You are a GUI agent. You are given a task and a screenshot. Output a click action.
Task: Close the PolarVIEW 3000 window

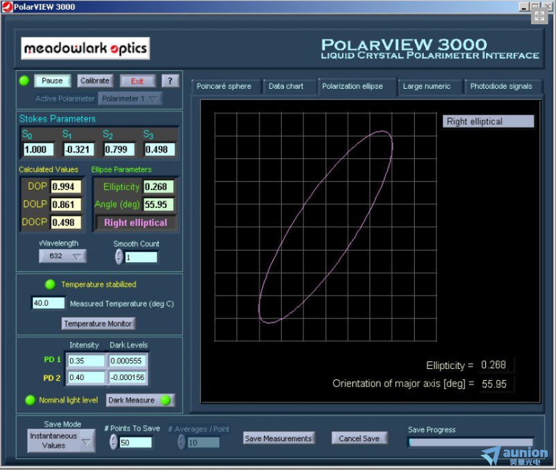pyautogui.click(x=548, y=7)
